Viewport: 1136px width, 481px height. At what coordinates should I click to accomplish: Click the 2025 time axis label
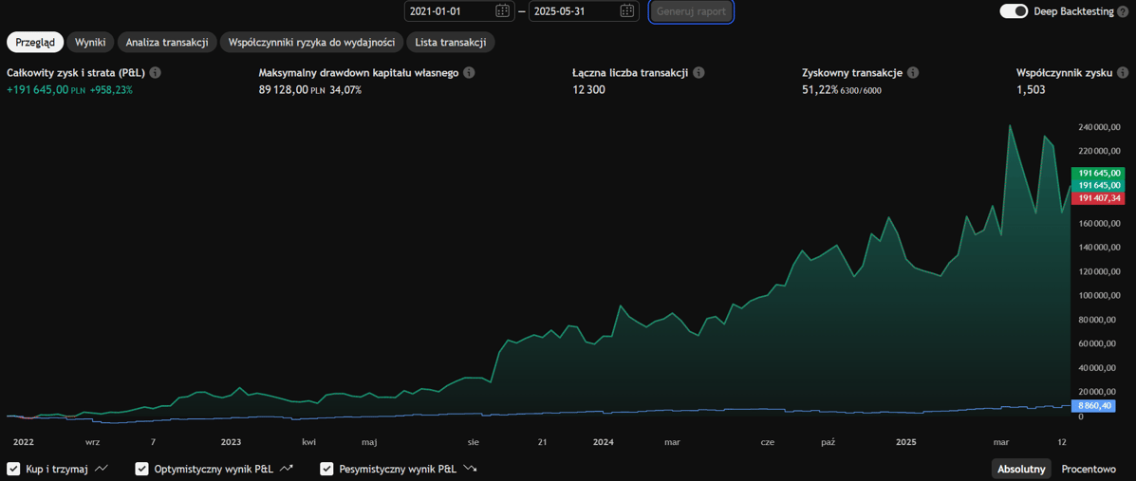point(906,441)
